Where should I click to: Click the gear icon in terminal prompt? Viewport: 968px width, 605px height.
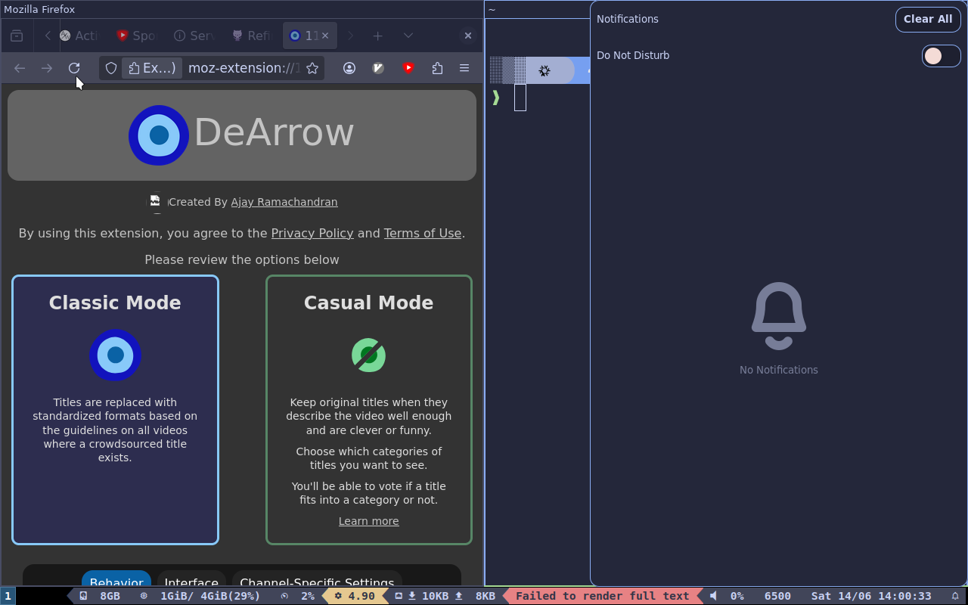(544, 71)
